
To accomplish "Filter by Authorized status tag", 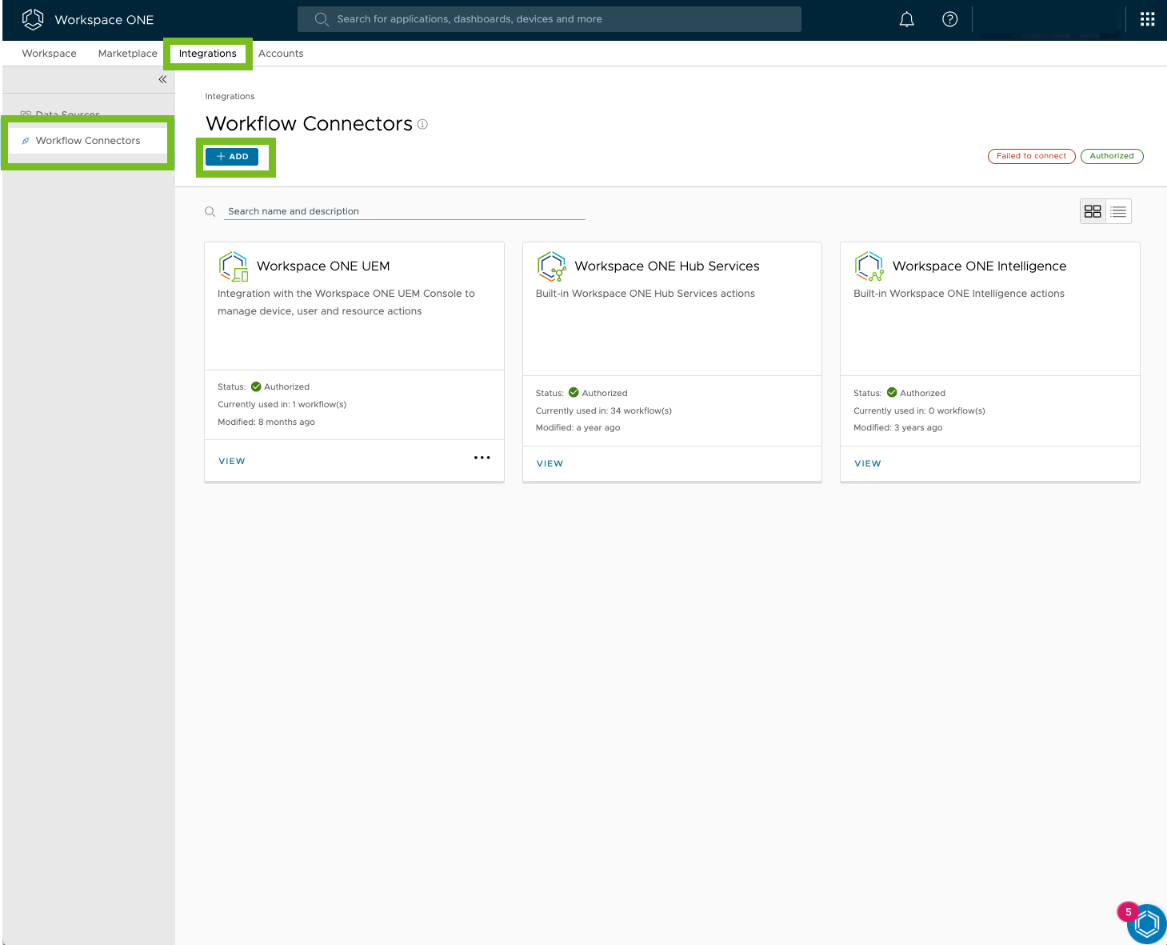I will [1112, 156].
